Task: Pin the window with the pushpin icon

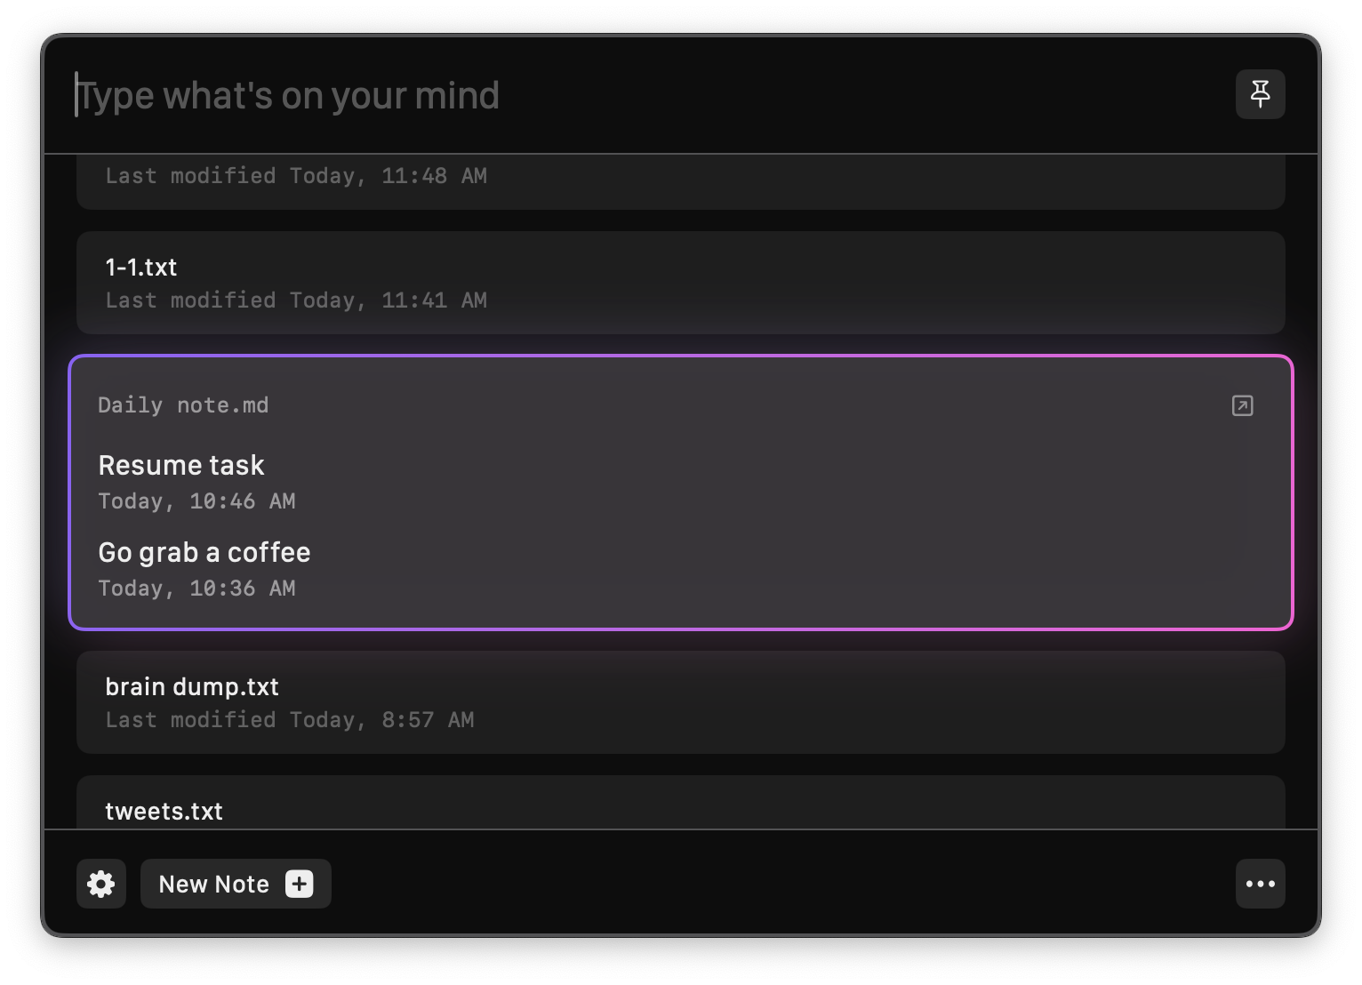Action: coord(1260,94)
